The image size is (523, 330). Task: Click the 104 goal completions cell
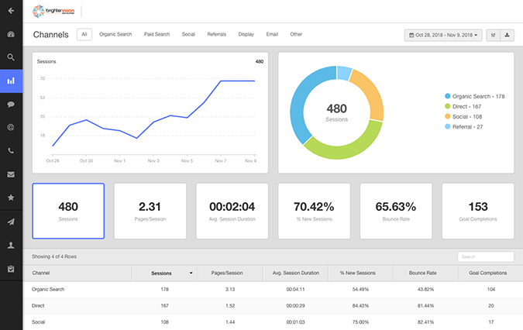click(491, 290)
